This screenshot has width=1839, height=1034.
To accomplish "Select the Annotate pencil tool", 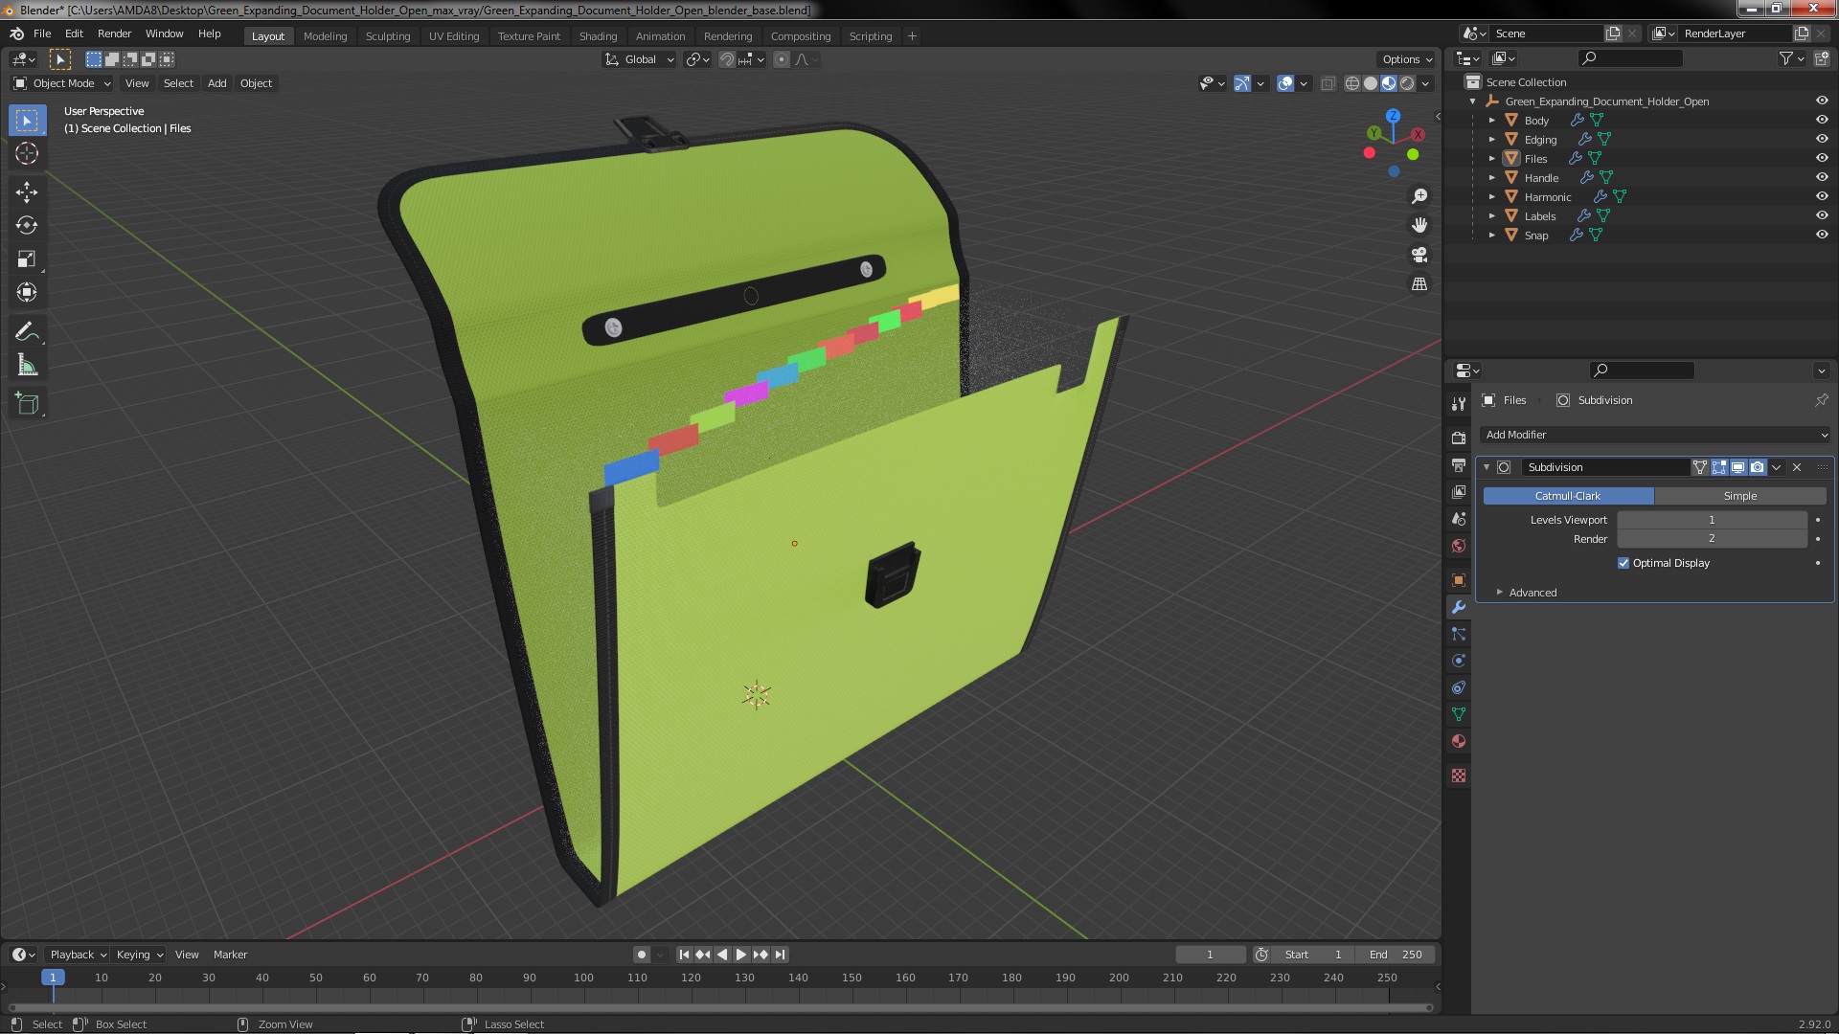I will [x=27, y=332].
